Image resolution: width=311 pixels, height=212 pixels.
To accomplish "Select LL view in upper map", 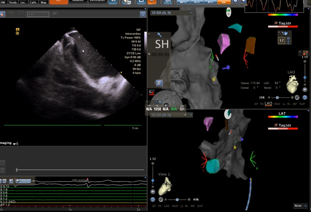I will point(284,104).
